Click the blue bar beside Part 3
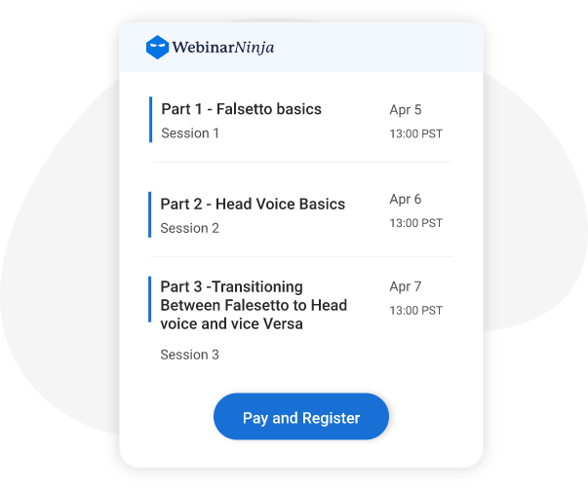Screen dimensions: 588x490 point(150,299)
